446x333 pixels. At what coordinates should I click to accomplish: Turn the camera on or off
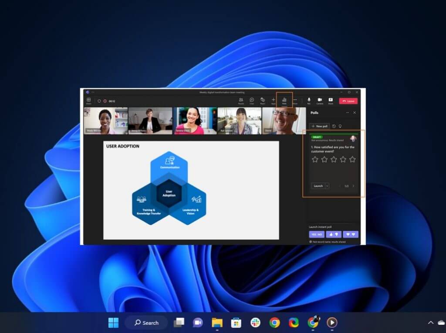(x=320, y=101)
